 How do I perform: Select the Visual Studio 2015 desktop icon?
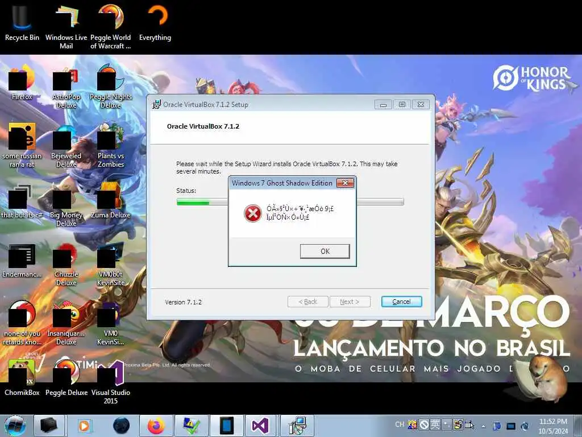pos(111,383)
